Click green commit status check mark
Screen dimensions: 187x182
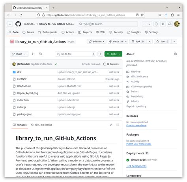[56, 64]
